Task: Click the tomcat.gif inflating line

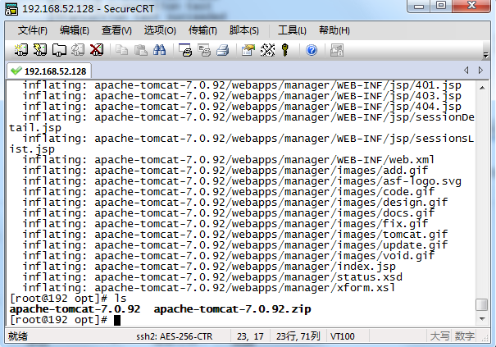Action: [235, 235]
